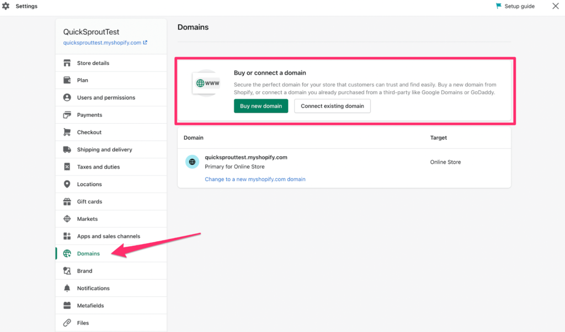Click the quicksprouttest.myshopify.com domain name in the table
The image size is (565, 332).
coord(246,157)
